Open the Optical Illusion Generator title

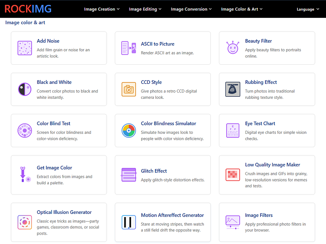(x=64, y=212)
